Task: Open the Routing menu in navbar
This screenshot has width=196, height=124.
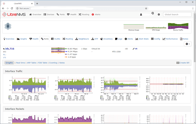Action: pos(84,14)
